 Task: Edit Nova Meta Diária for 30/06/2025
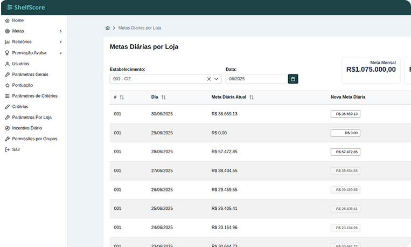click(345, 114)
